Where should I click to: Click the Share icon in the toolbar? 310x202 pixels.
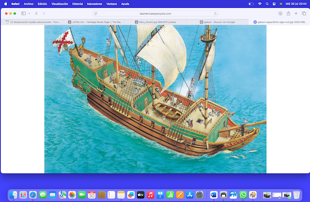click(288, 14)
